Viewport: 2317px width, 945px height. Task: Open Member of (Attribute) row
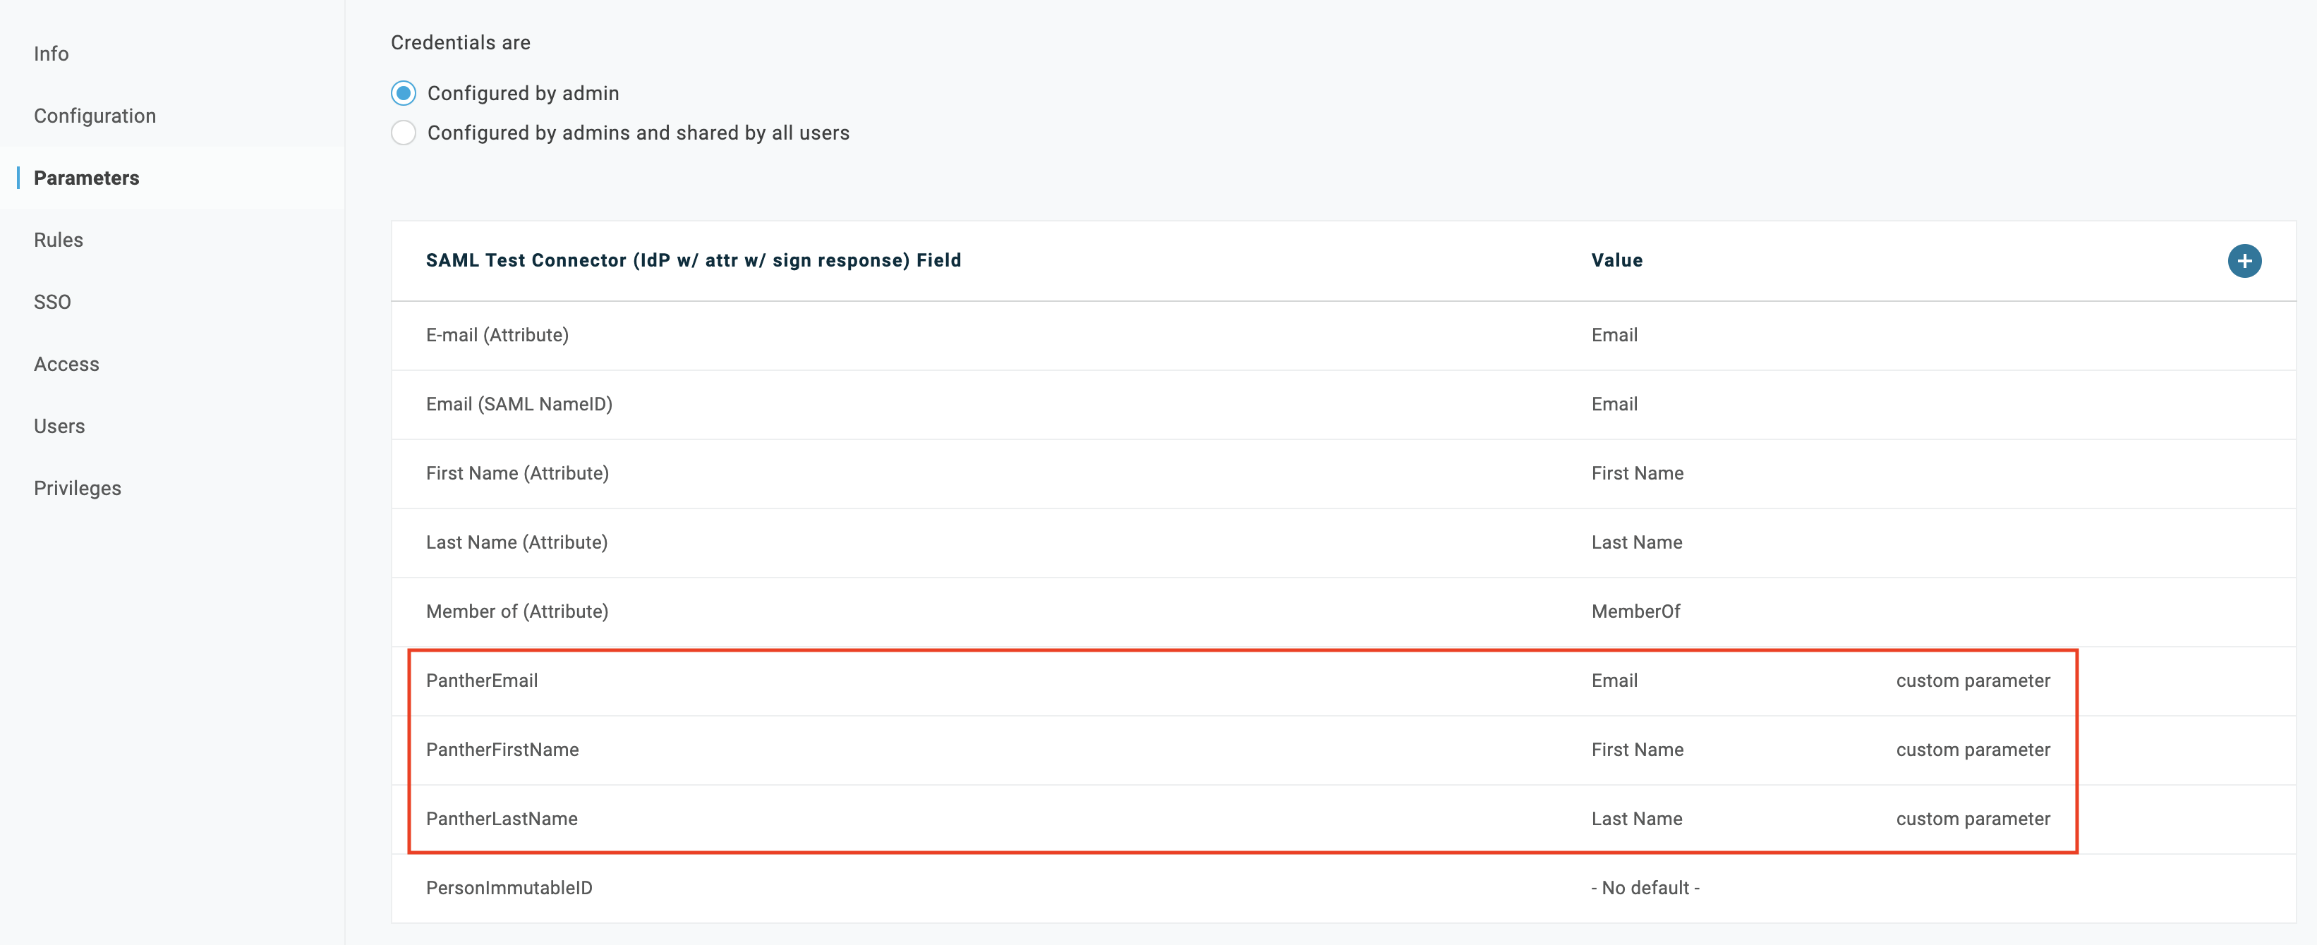(517, 612)
